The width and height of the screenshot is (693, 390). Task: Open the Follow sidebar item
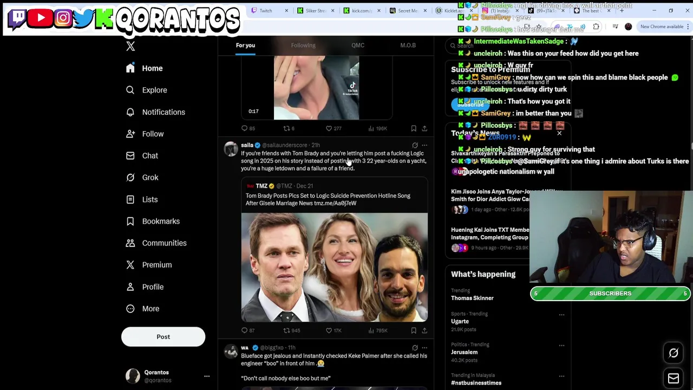pos(145,134)
